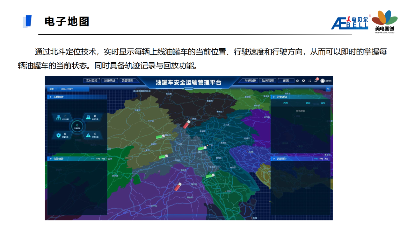
Task: Click the 电子地图 slide heading
Action: pos(67,22)
